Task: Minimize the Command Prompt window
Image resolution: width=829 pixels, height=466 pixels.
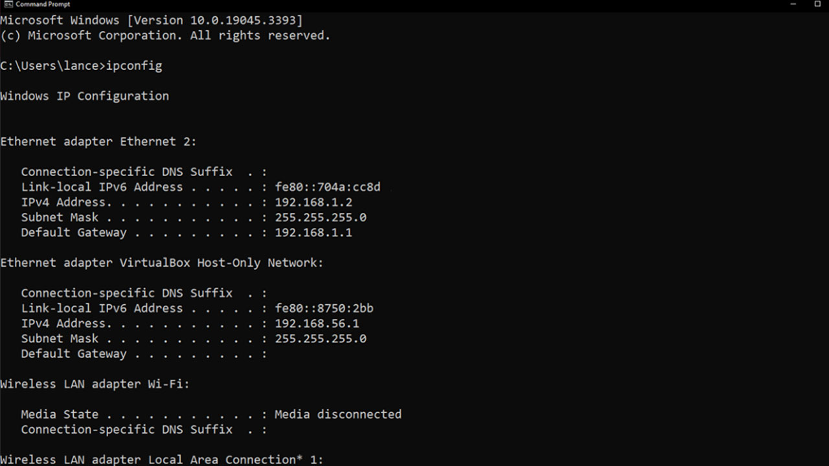Action: click(793, 4)
